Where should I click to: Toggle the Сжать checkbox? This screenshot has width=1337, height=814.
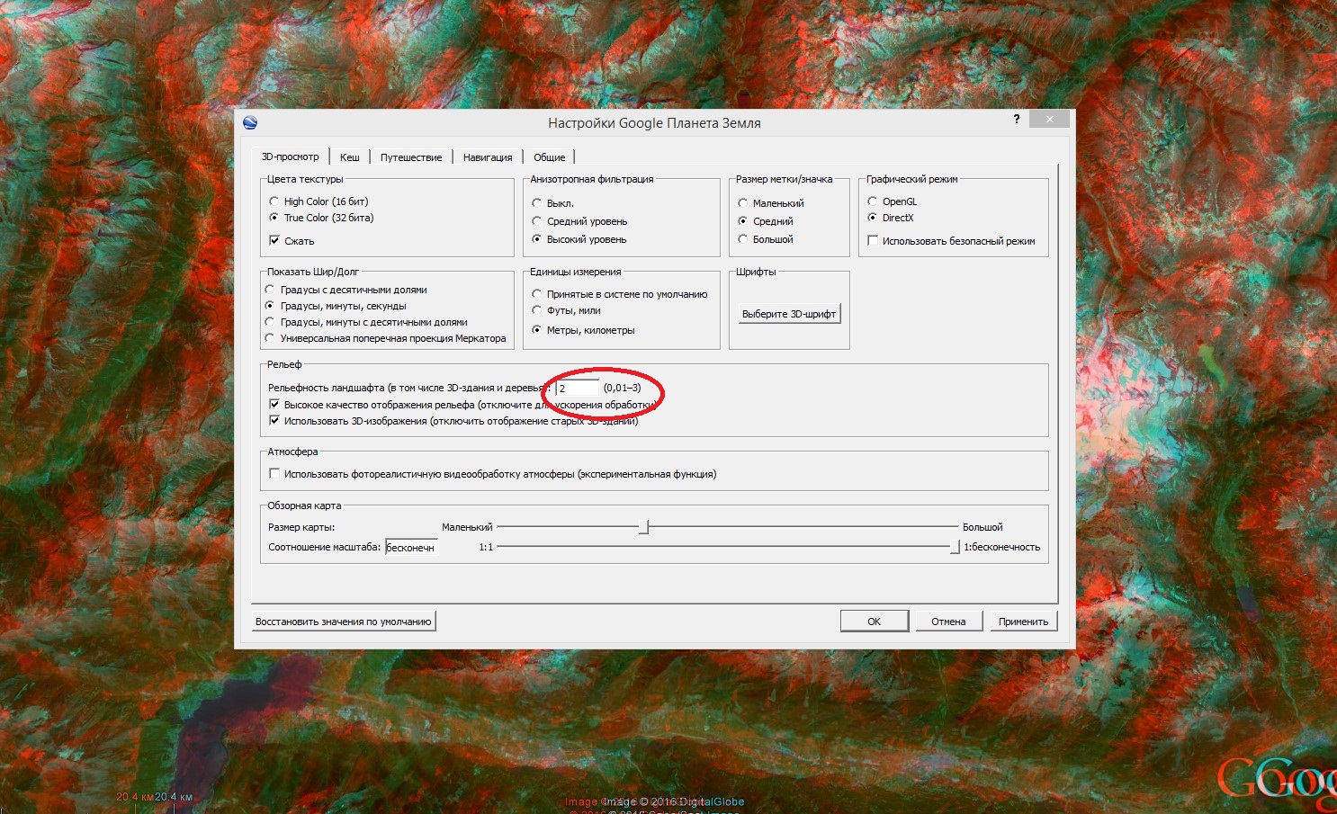[x=274, y=240]
